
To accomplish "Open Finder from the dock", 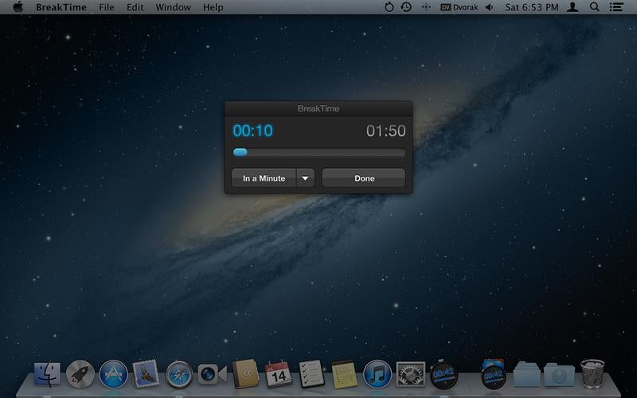I will pos(47,373).
